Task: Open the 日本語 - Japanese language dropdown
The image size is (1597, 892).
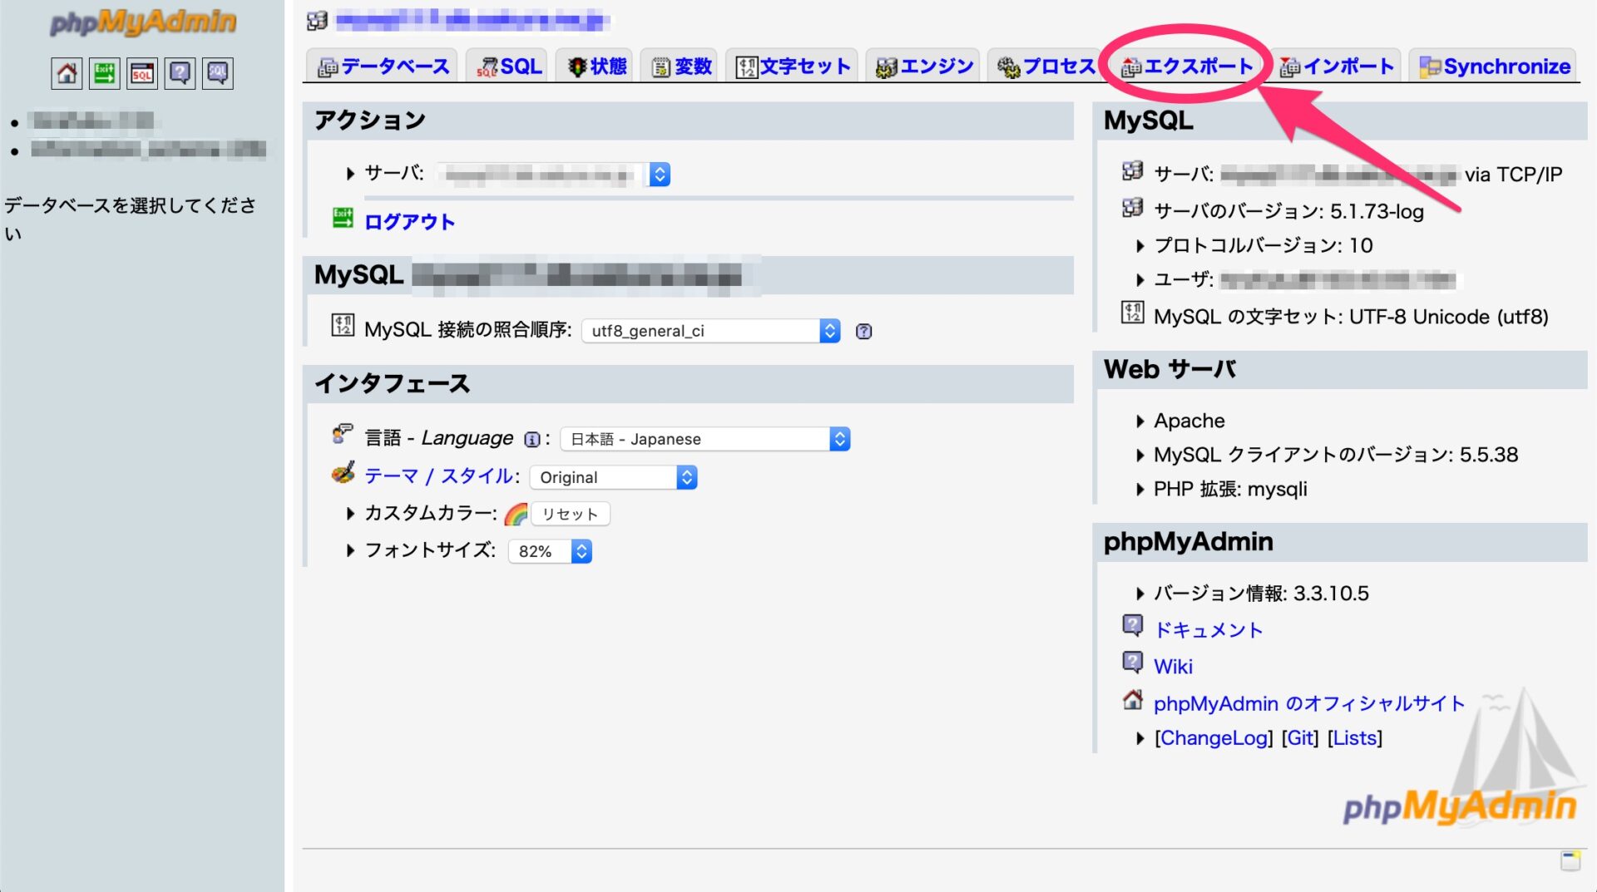Action: [x=705, y=439]
